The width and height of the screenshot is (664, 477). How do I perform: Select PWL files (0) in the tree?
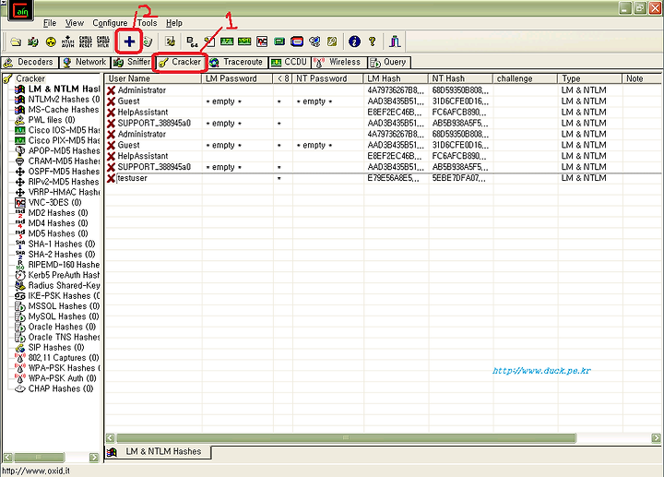pyautogui.click(x=52, y=120)
